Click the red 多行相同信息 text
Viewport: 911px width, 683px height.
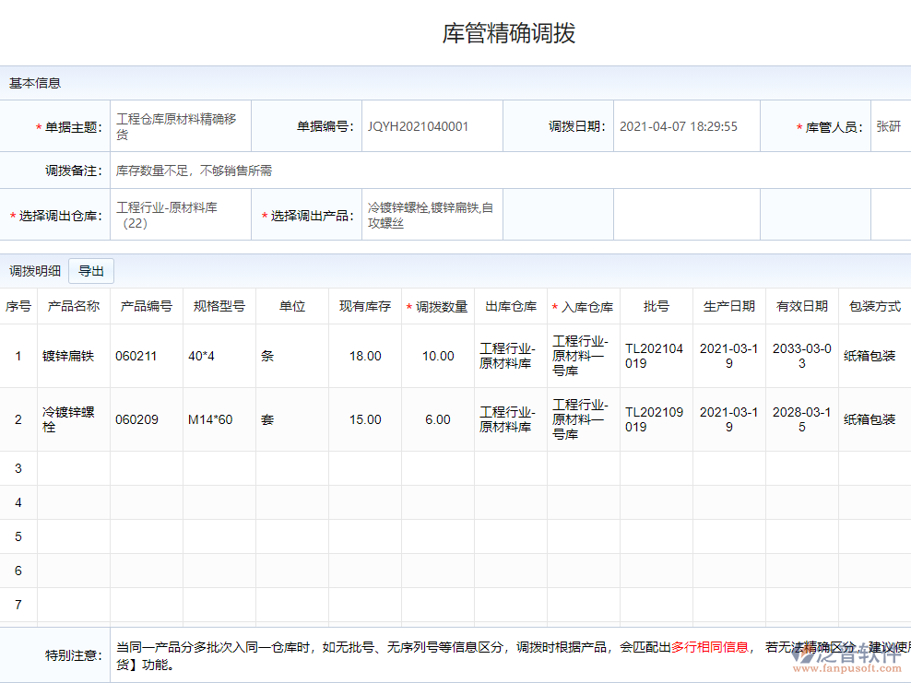(x=710, y=647)
